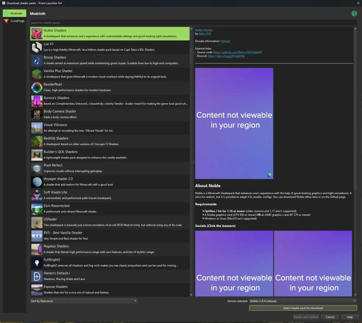Click the FullBright2 lightbulb icon
Screen dimensions: 362x323
[x=37, y=263]
